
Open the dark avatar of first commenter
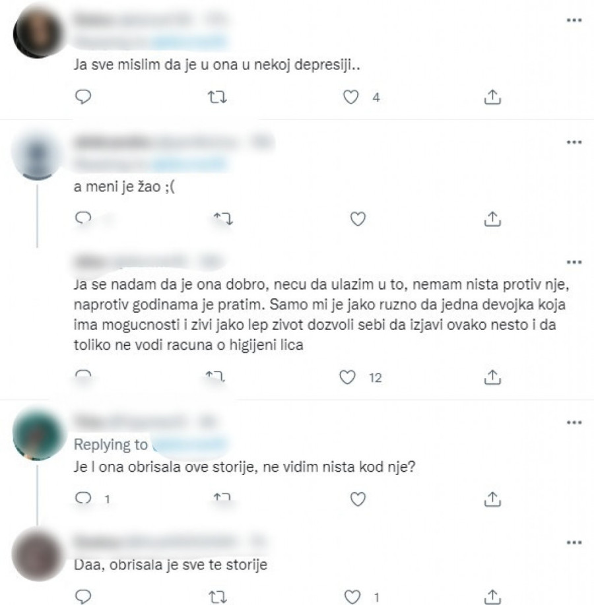pos(38,32)
